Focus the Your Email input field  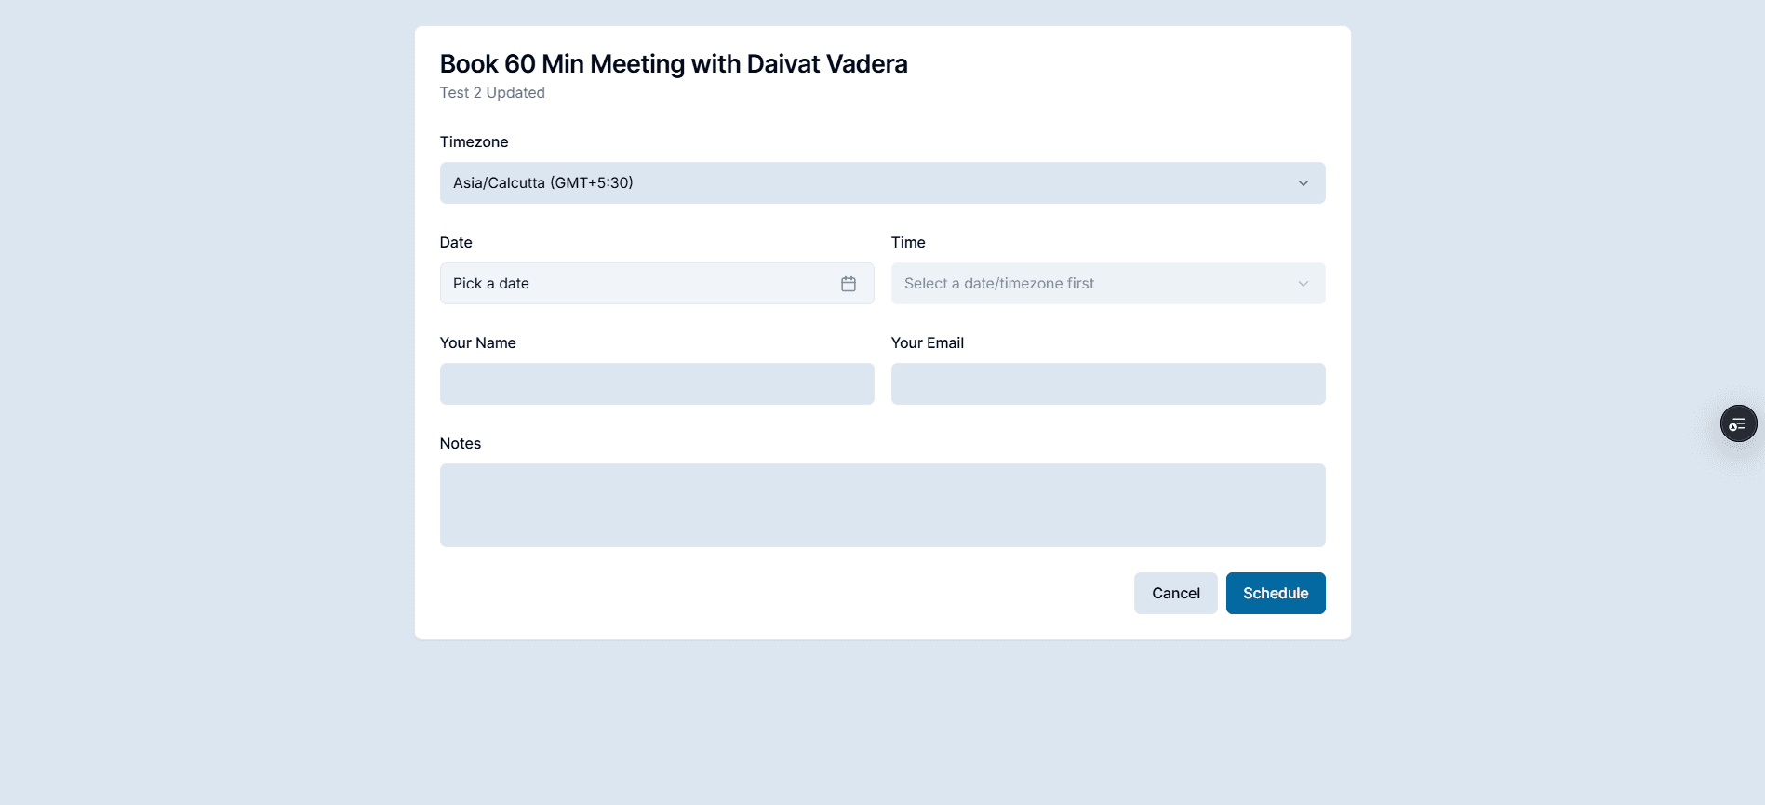click(1107, 383)
